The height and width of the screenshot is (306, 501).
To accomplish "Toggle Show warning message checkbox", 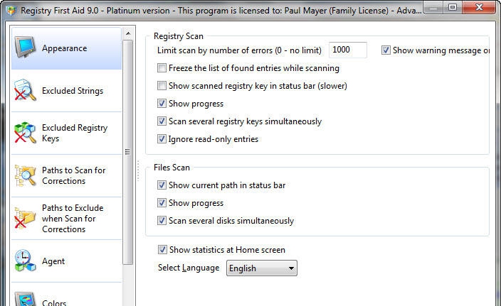I will (386, 50).
